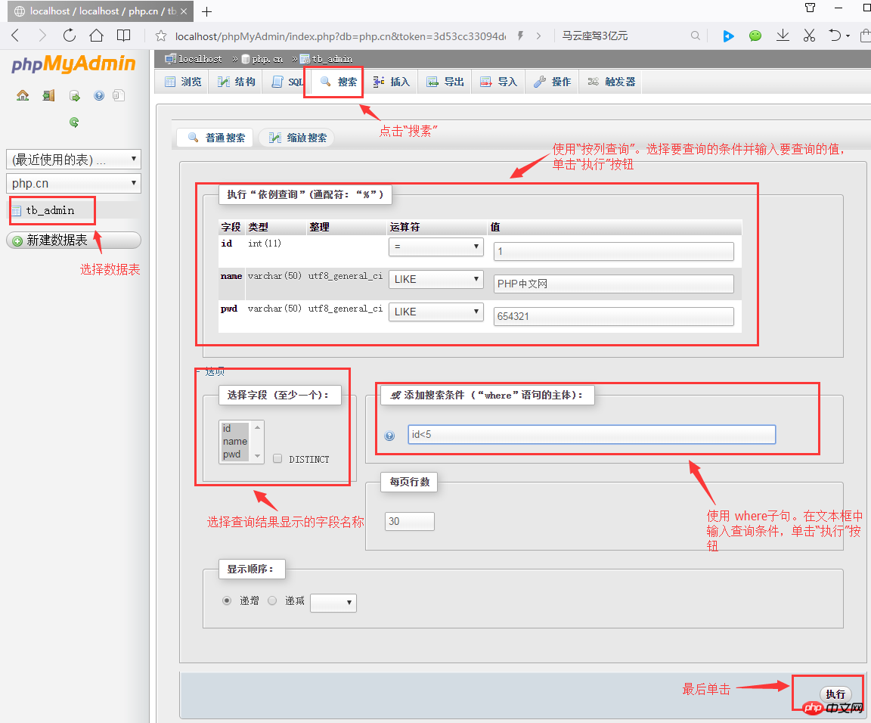Click the address bar search magnifier
Screen dimensions: 871x723
[696, 36]
